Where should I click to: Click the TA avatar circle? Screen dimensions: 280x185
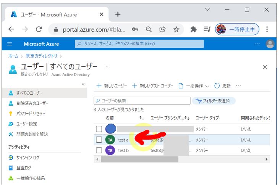click(110, 140)
